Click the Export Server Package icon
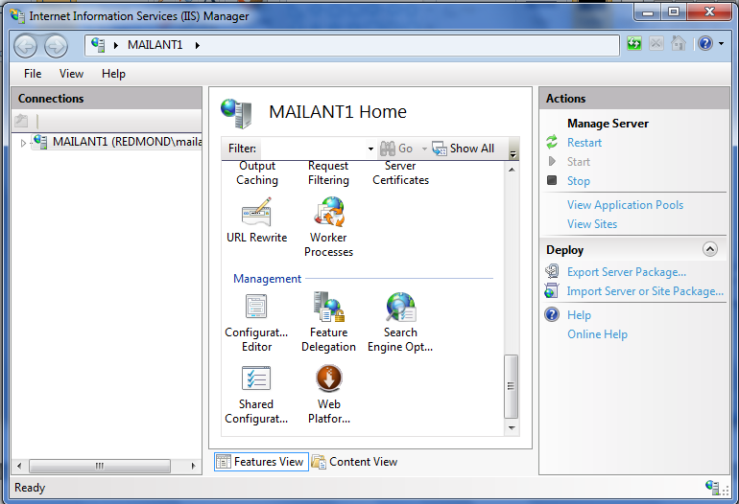739x504 pixels. coord(552,271)
